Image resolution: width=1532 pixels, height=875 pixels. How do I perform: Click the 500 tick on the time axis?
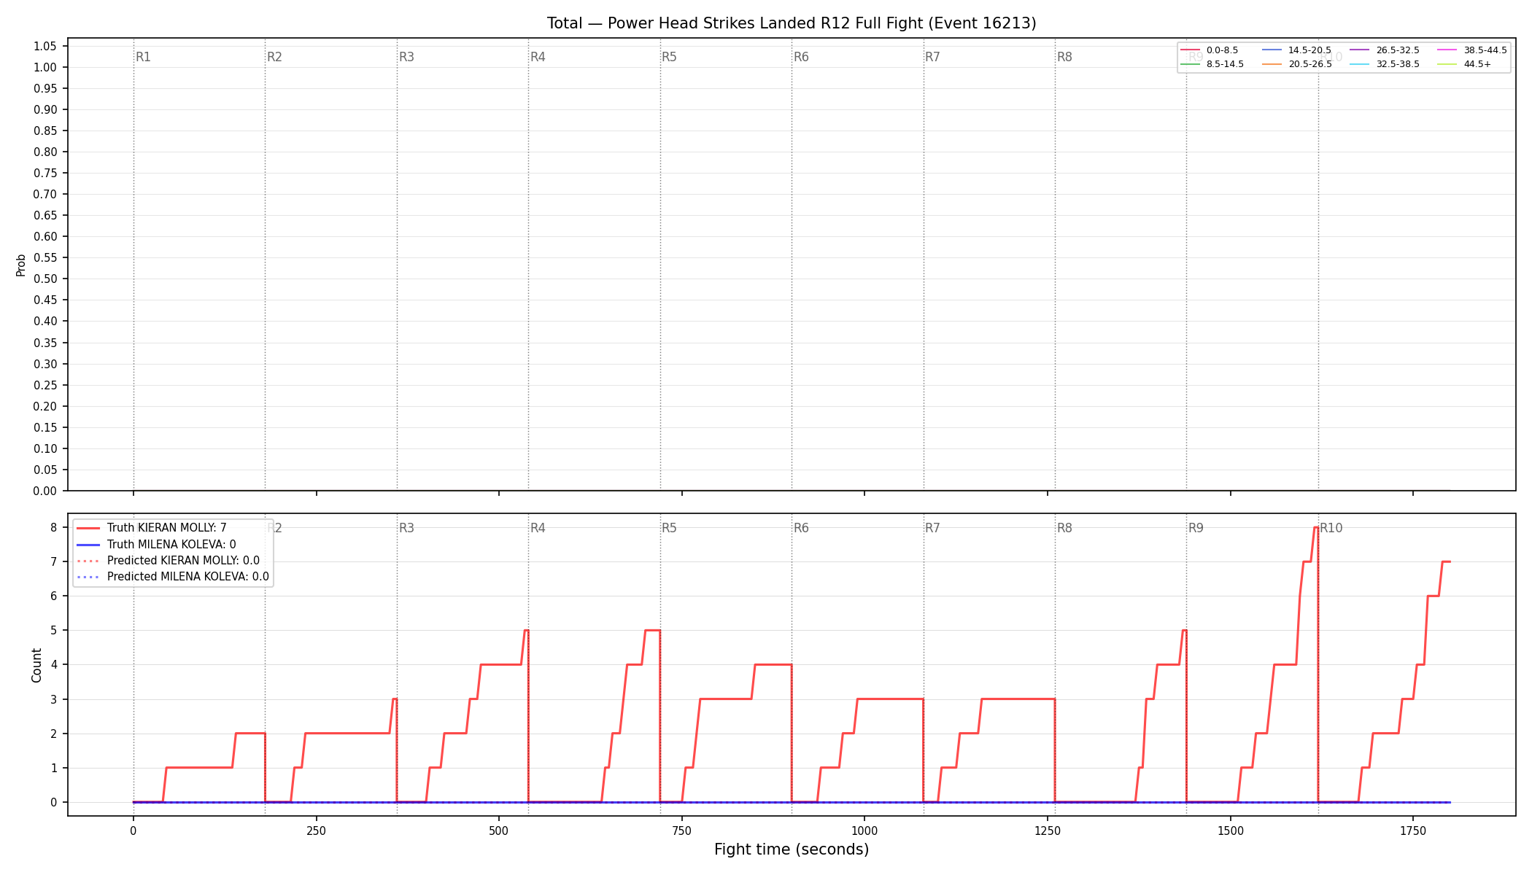tap(499, 831)
